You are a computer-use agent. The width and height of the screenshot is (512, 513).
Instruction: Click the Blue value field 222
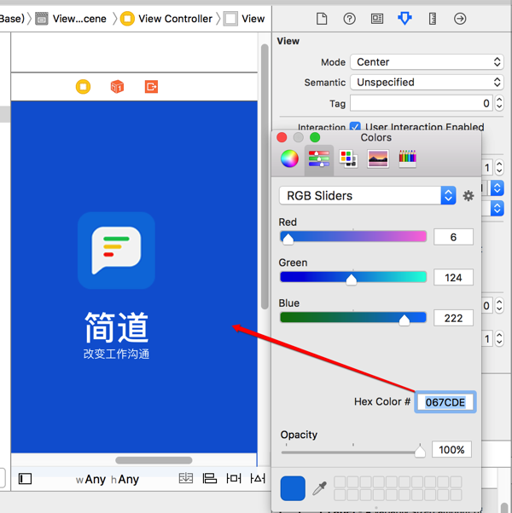click(453, 318)
